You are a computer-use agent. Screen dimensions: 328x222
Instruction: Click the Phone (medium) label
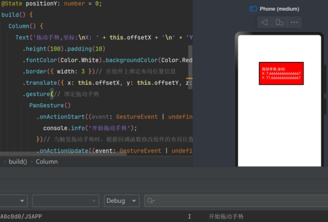tap(280, 9)
